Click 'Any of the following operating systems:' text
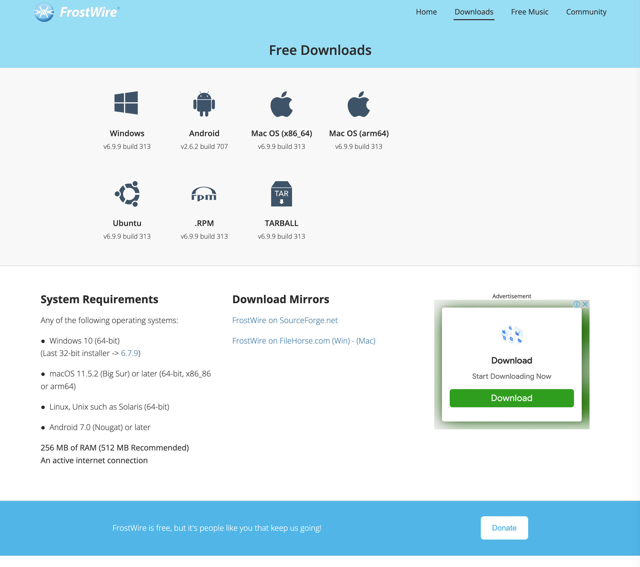Image resolution: width=640 pixels, height=567 pixels. point(109,320)
